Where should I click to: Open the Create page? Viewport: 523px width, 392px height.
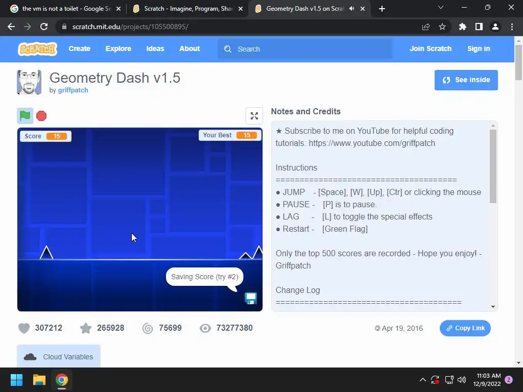tap(79, 48)
